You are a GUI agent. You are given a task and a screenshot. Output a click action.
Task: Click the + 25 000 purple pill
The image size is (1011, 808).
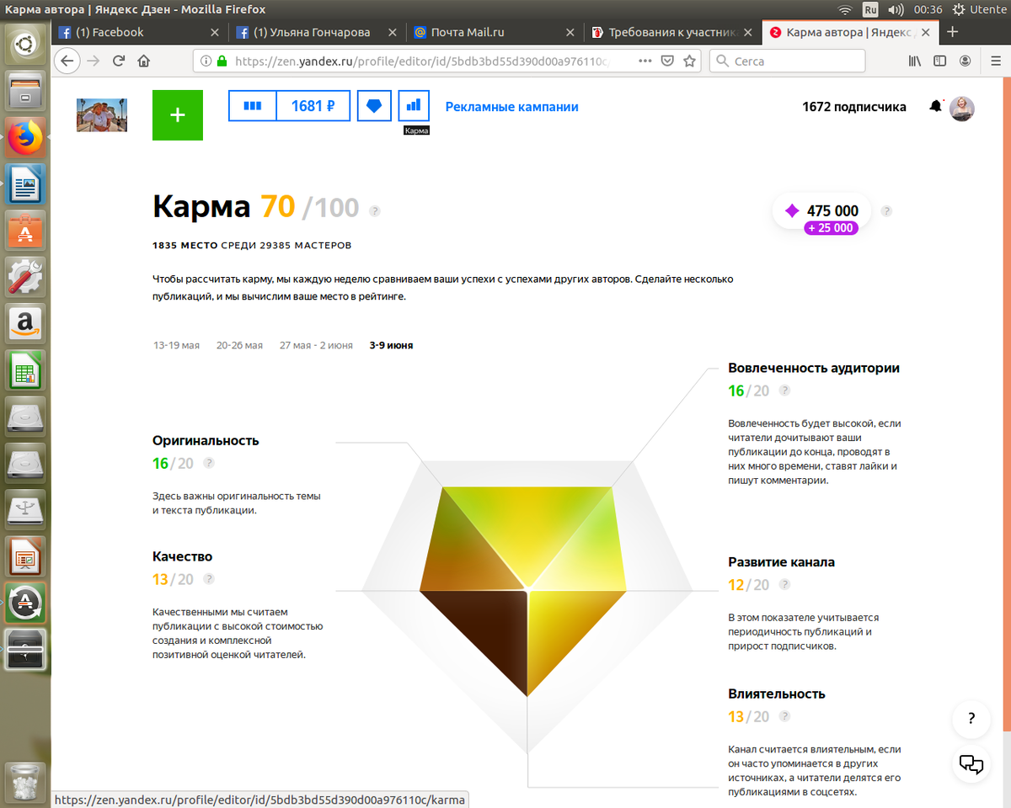point(831,228)
